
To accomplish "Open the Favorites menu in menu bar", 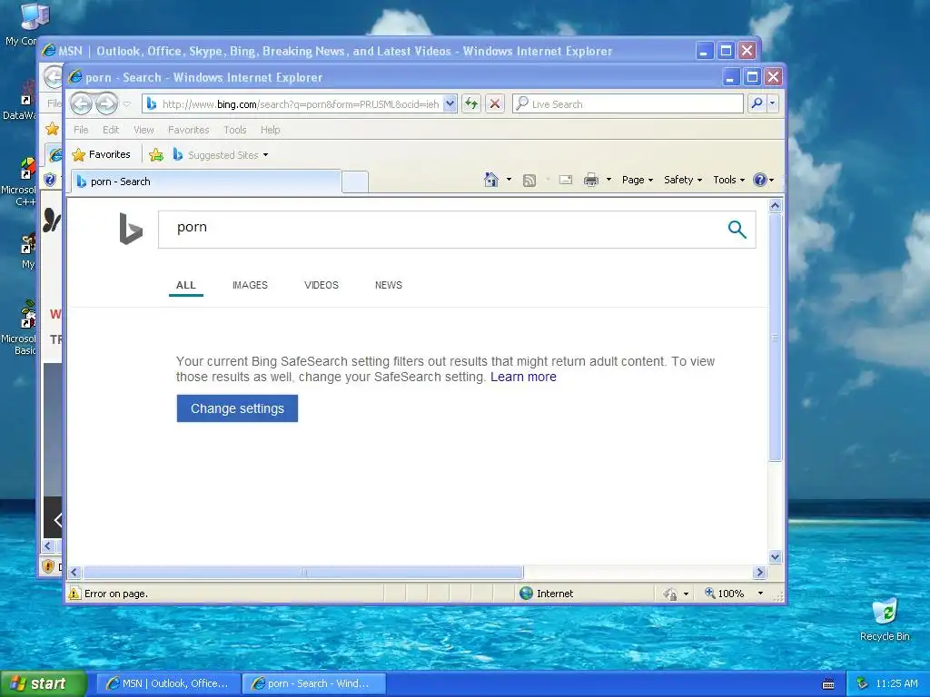I will (x=189, y=130).
